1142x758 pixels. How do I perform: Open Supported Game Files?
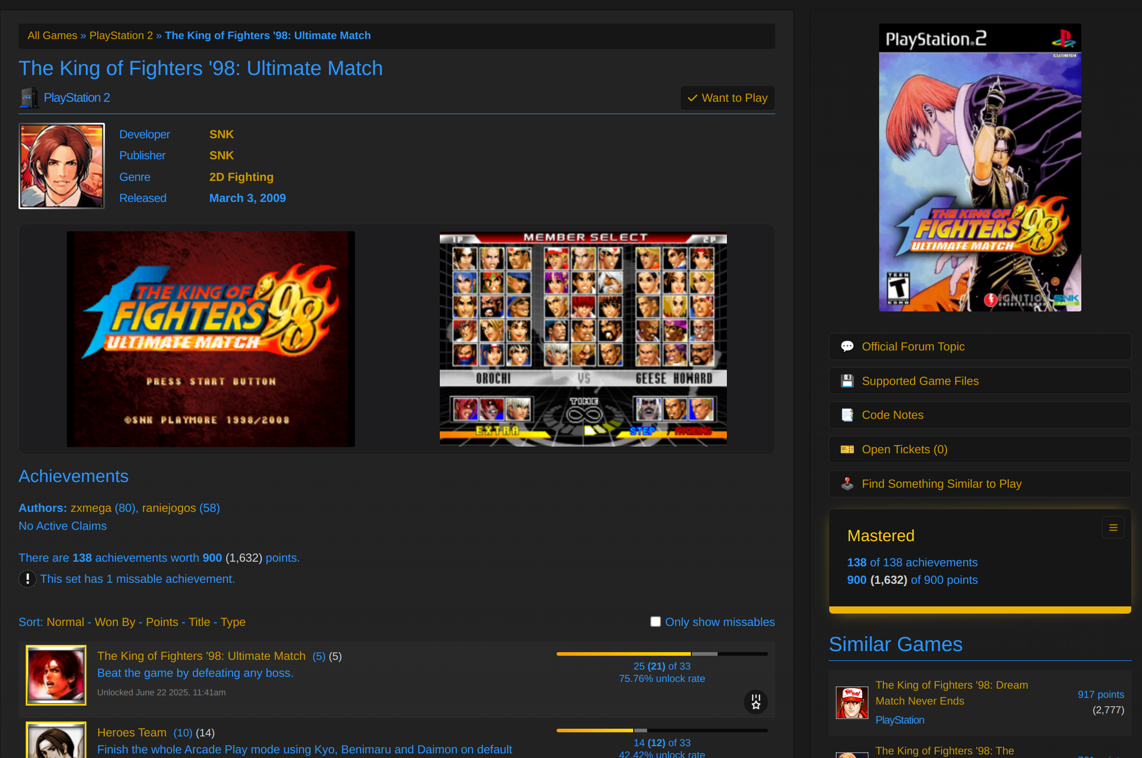979,381
